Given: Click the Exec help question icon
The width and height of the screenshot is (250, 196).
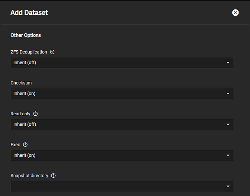Looking at the screenshot, I should (25, 145).
